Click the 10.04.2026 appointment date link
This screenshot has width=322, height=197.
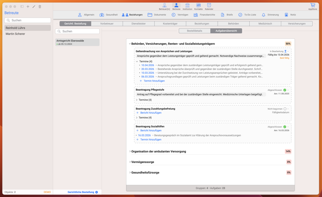tap(147, 65)
